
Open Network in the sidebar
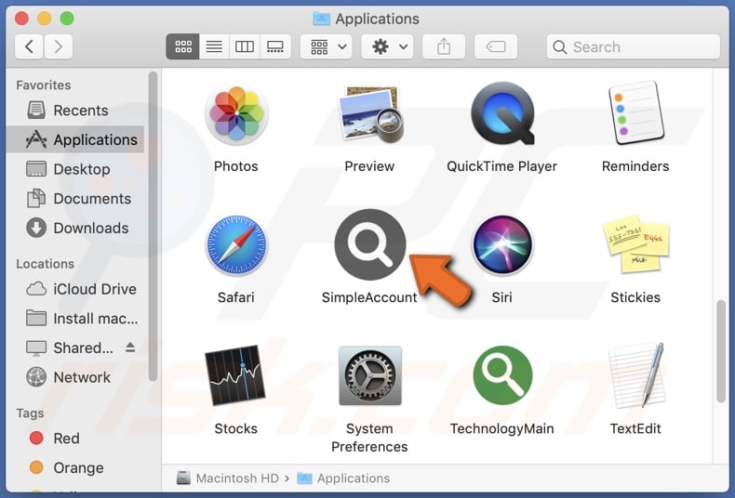pos(75,377)
